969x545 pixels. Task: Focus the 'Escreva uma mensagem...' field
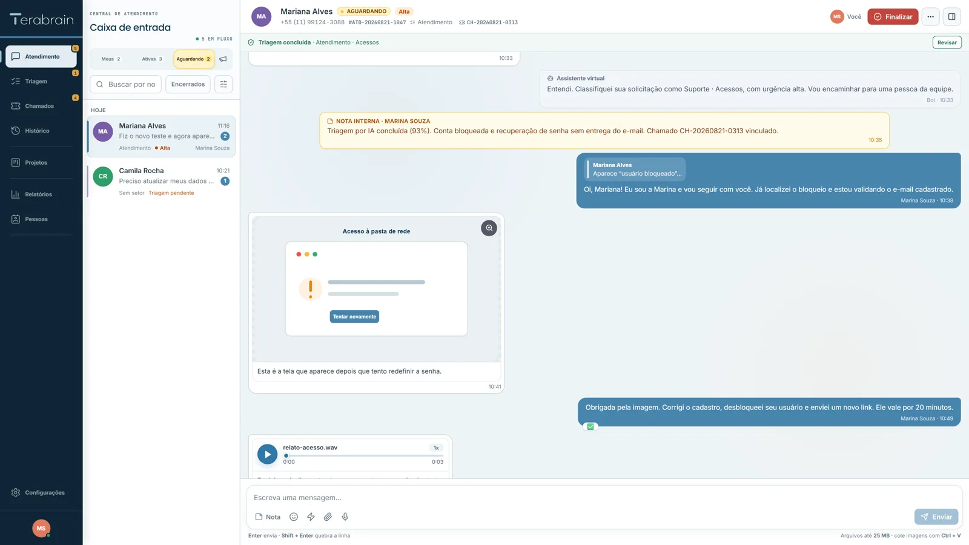(604, 498)
